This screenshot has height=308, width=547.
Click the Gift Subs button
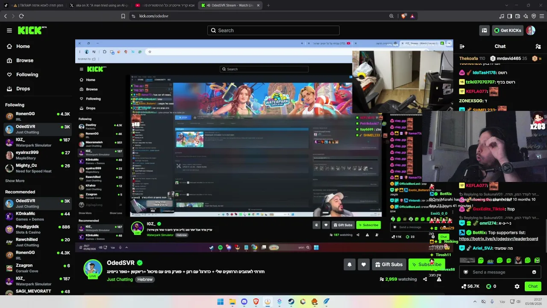pyautogui.click(x=389, y=264)
